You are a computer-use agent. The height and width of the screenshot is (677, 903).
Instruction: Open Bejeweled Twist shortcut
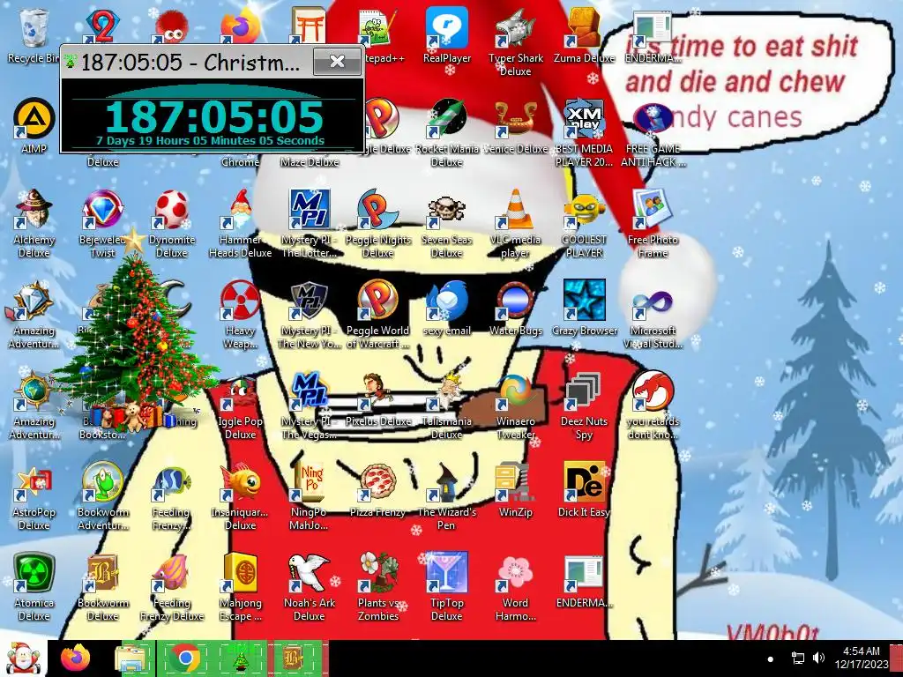click(x=102, y=223)
